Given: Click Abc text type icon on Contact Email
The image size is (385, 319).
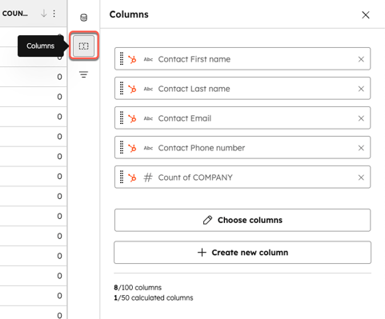Looking at the screenshot, I should (x=148, y=118).
